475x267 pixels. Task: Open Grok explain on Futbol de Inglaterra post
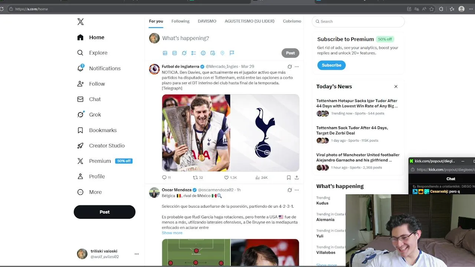[290, 67]
